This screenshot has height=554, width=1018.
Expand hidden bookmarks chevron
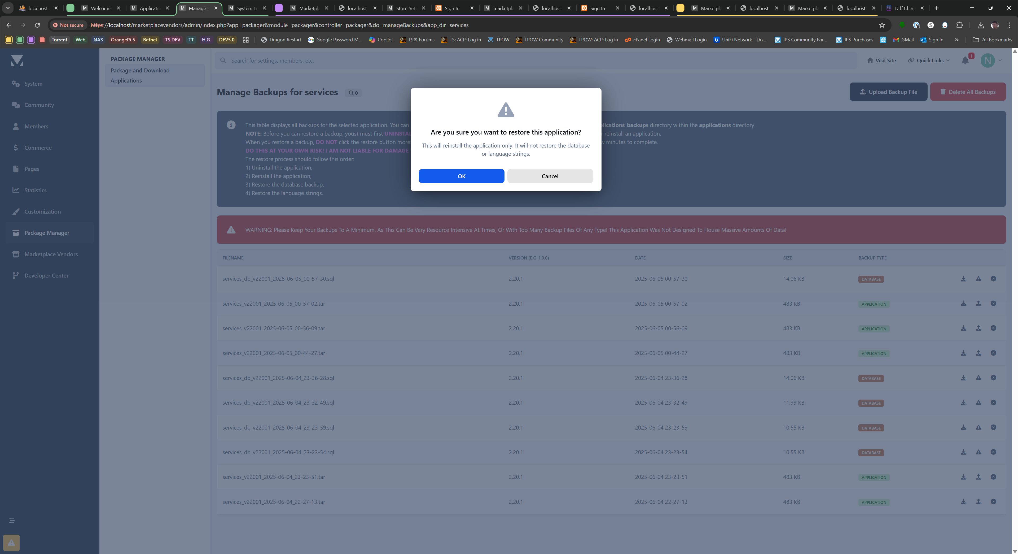(956, 40)
